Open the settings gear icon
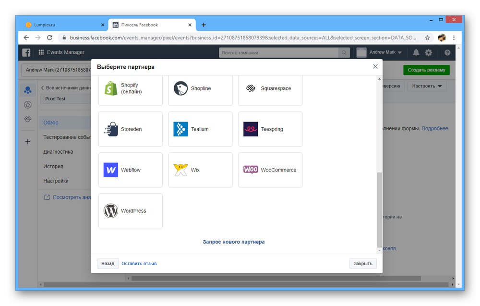 (429, 52)
